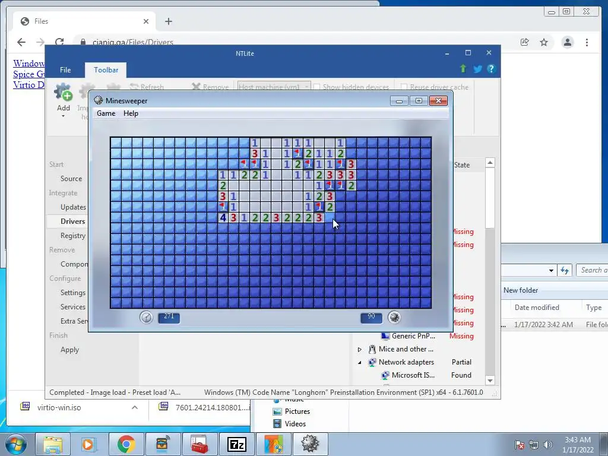Viewport: 608px width, 456px height.
Task: Expand the Mice and other devices node
Action: coord(359,349)
